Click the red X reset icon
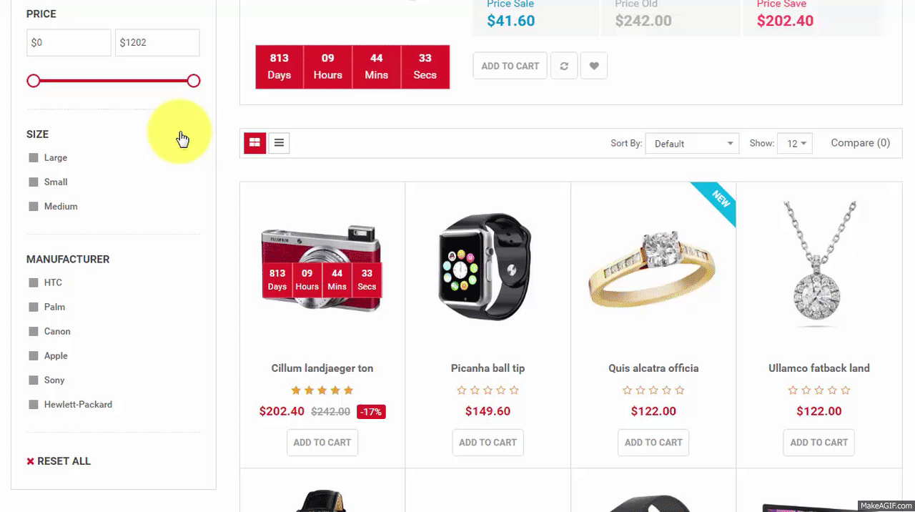This screenshot has height=512, width=915. click(x=30, y=461)
